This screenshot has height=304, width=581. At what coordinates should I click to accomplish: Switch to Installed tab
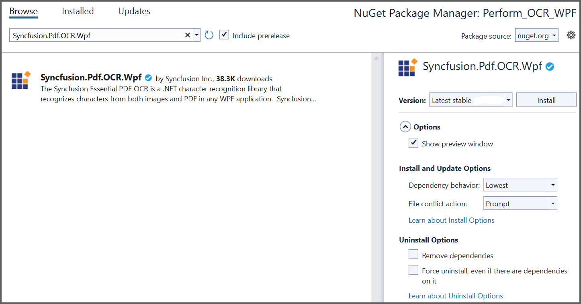(78, 11)
